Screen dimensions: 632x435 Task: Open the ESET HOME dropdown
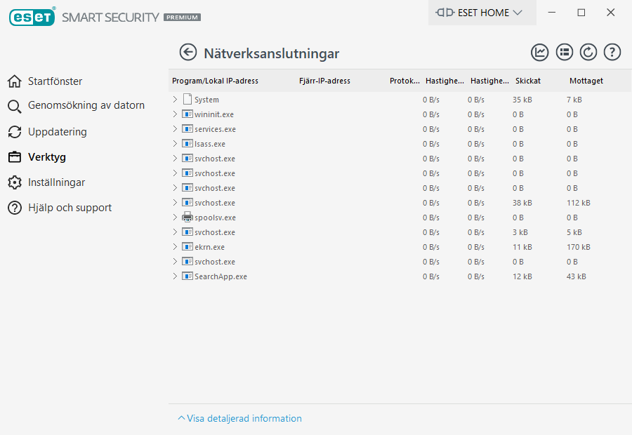click(481, 13)
